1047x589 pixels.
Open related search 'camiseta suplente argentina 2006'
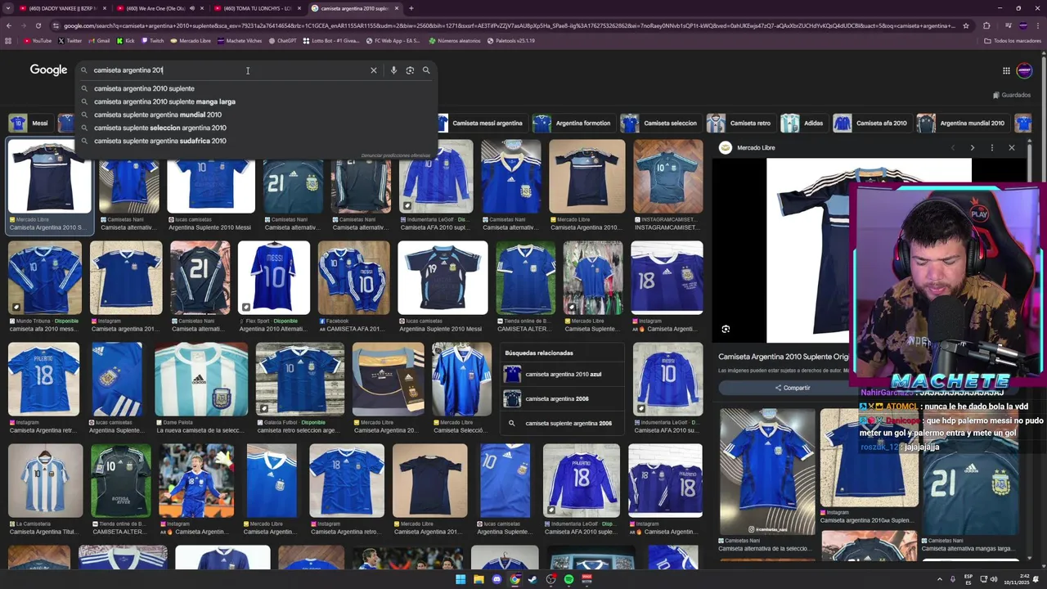point(562,423)
